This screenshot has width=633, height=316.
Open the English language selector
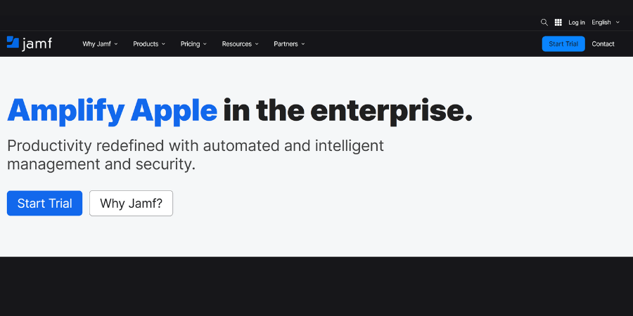[x=601, y=22]
